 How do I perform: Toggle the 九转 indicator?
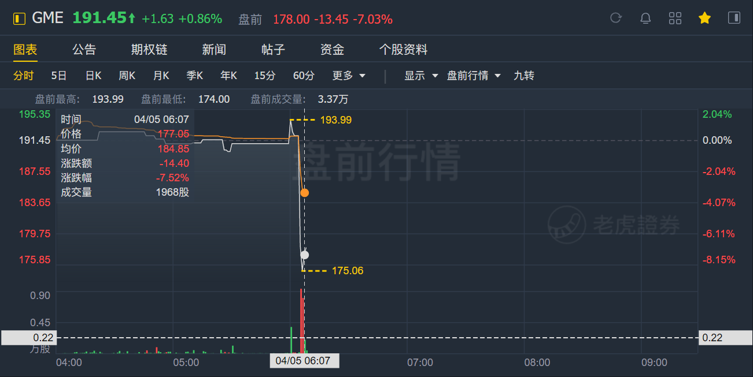524,76
